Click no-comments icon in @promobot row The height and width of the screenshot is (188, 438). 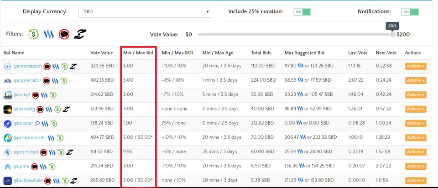tap(43, 152)
